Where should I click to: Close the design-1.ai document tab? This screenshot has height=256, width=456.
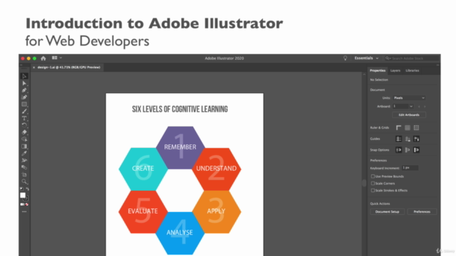point(33,68)
